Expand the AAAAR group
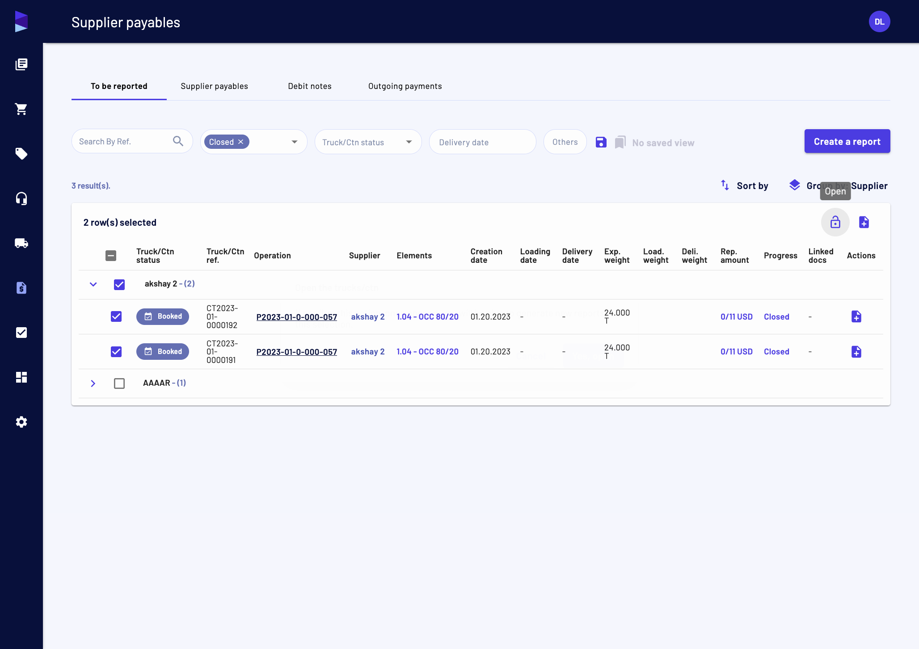919x649 pixels. [x=93, y=383]
